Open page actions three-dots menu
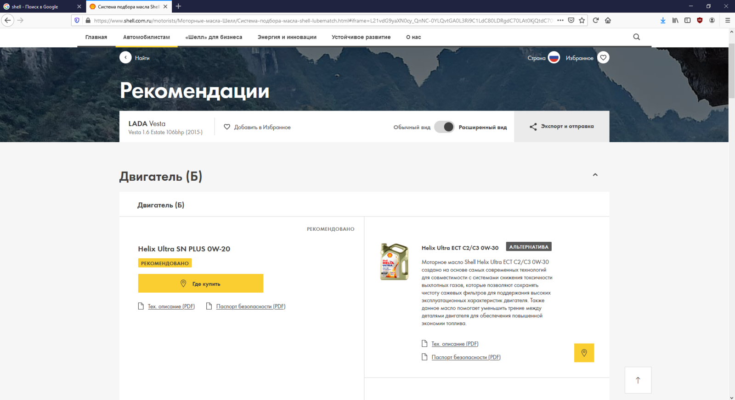The image size is (735, 400). (x=560, y=20)
